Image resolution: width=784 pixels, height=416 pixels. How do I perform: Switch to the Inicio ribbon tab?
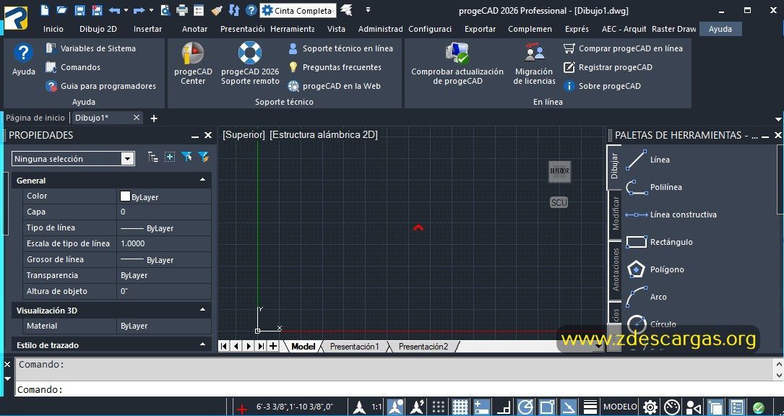[53, 29]
